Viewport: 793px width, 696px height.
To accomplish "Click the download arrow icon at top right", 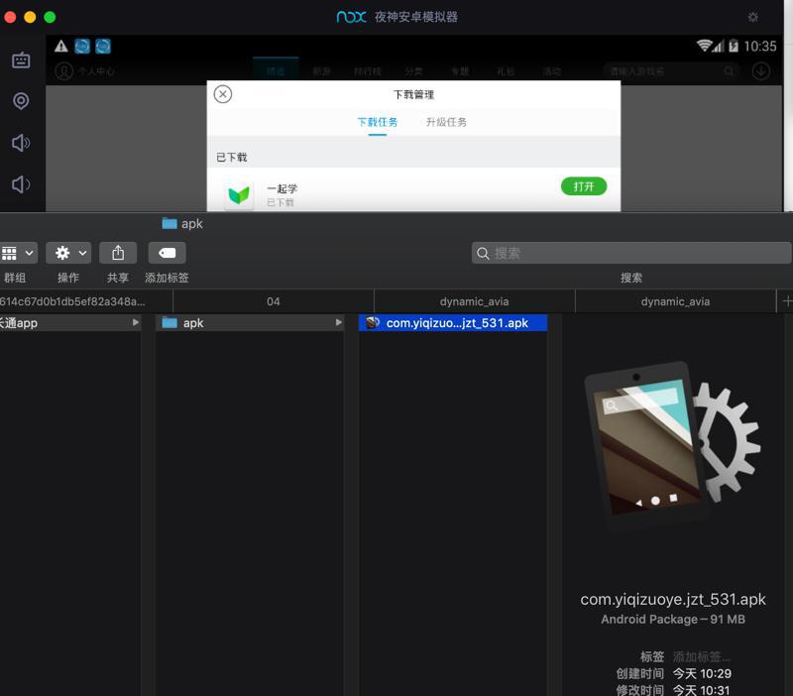I will pos(761,70).
